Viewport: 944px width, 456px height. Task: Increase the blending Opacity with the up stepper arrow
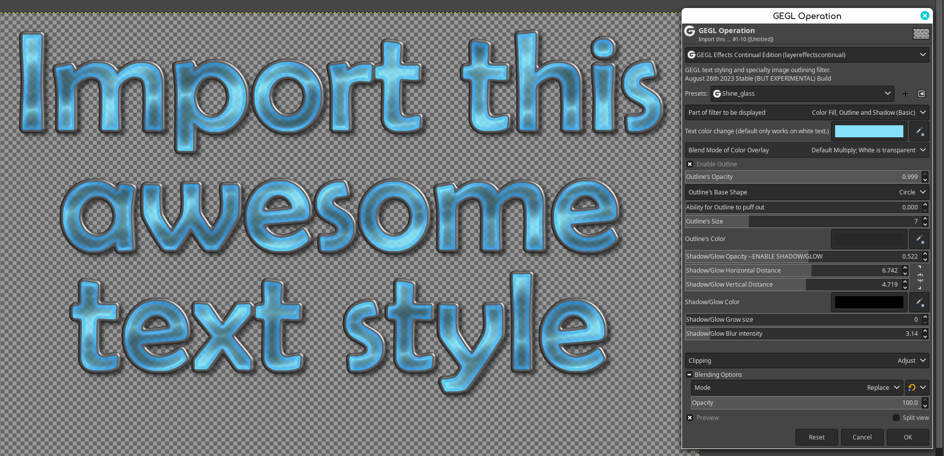click(925, 400)
